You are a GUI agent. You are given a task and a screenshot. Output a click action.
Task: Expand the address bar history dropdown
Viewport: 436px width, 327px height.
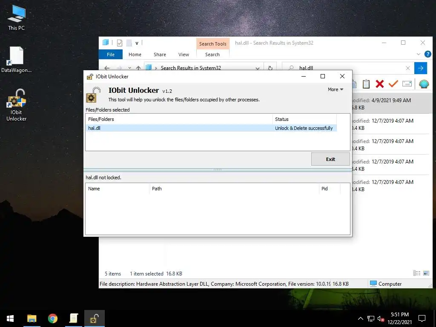click(x=258, y=68)
